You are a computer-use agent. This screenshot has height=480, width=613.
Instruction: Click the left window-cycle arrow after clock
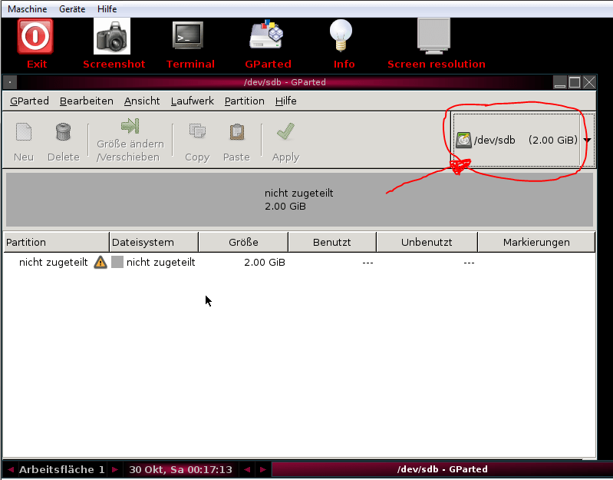(x=247, y=469)
